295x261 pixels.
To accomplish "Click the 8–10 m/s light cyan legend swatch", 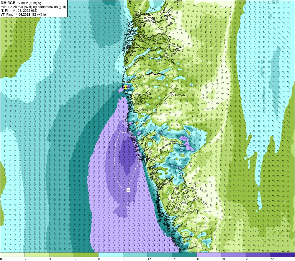I will tap(111, 255).
